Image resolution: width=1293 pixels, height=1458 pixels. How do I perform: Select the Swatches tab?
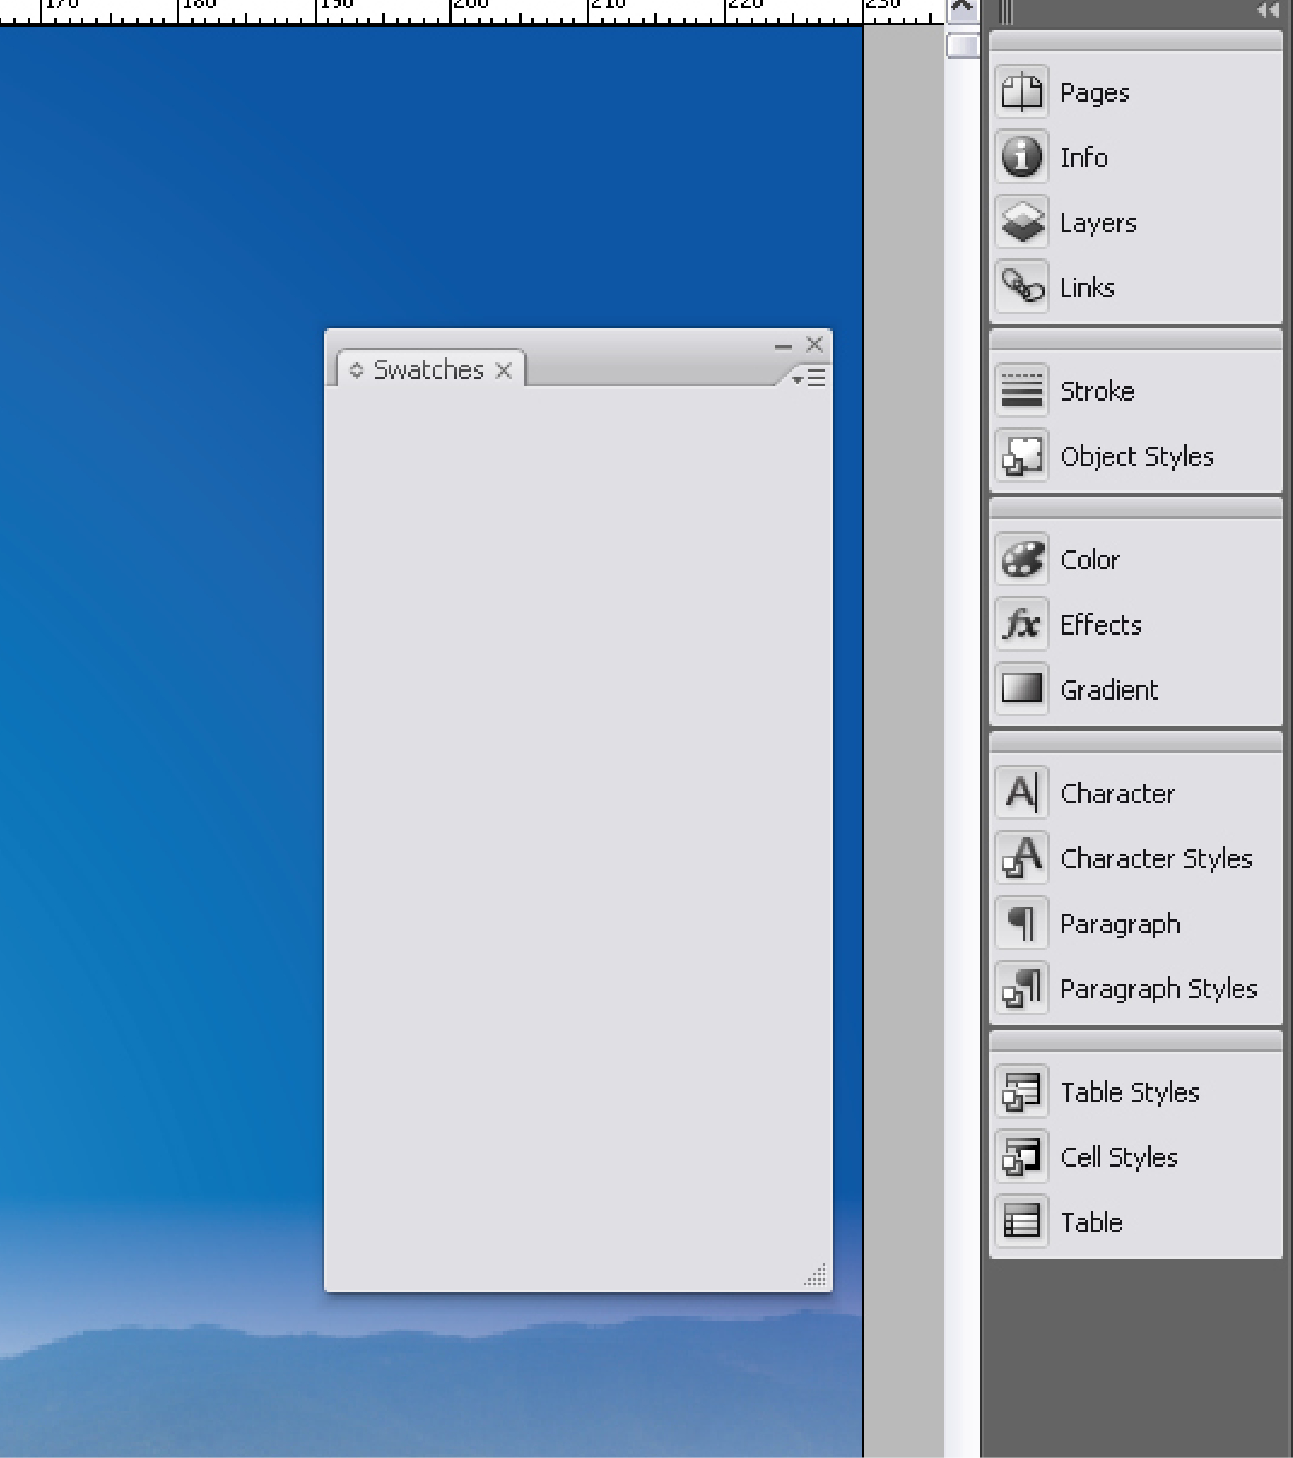click(428, 369)
